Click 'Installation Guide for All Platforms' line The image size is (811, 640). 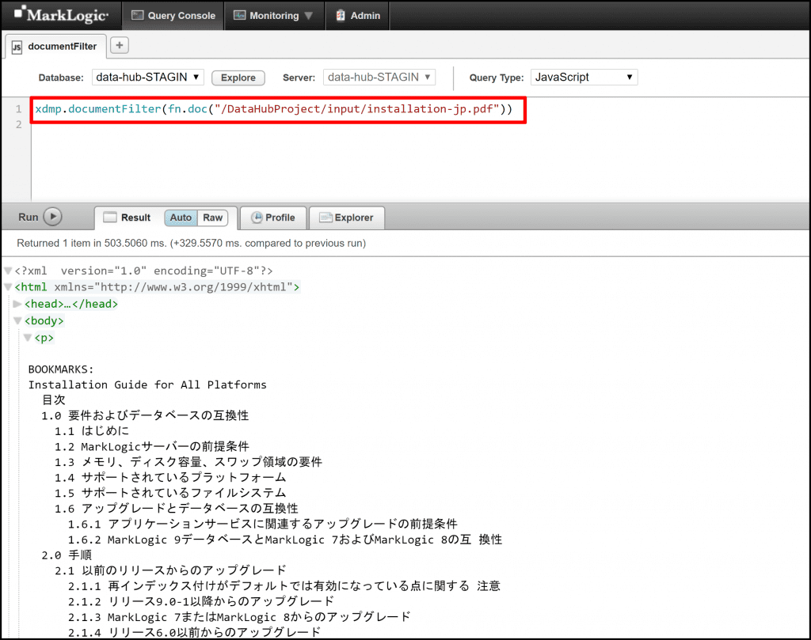[147, 384]
